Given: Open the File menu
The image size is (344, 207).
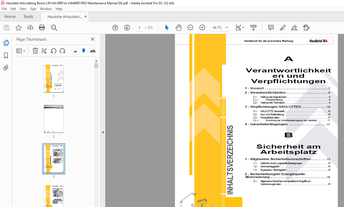Looking at the screenshot, I should pyautogui.click(x=4, y=9).
